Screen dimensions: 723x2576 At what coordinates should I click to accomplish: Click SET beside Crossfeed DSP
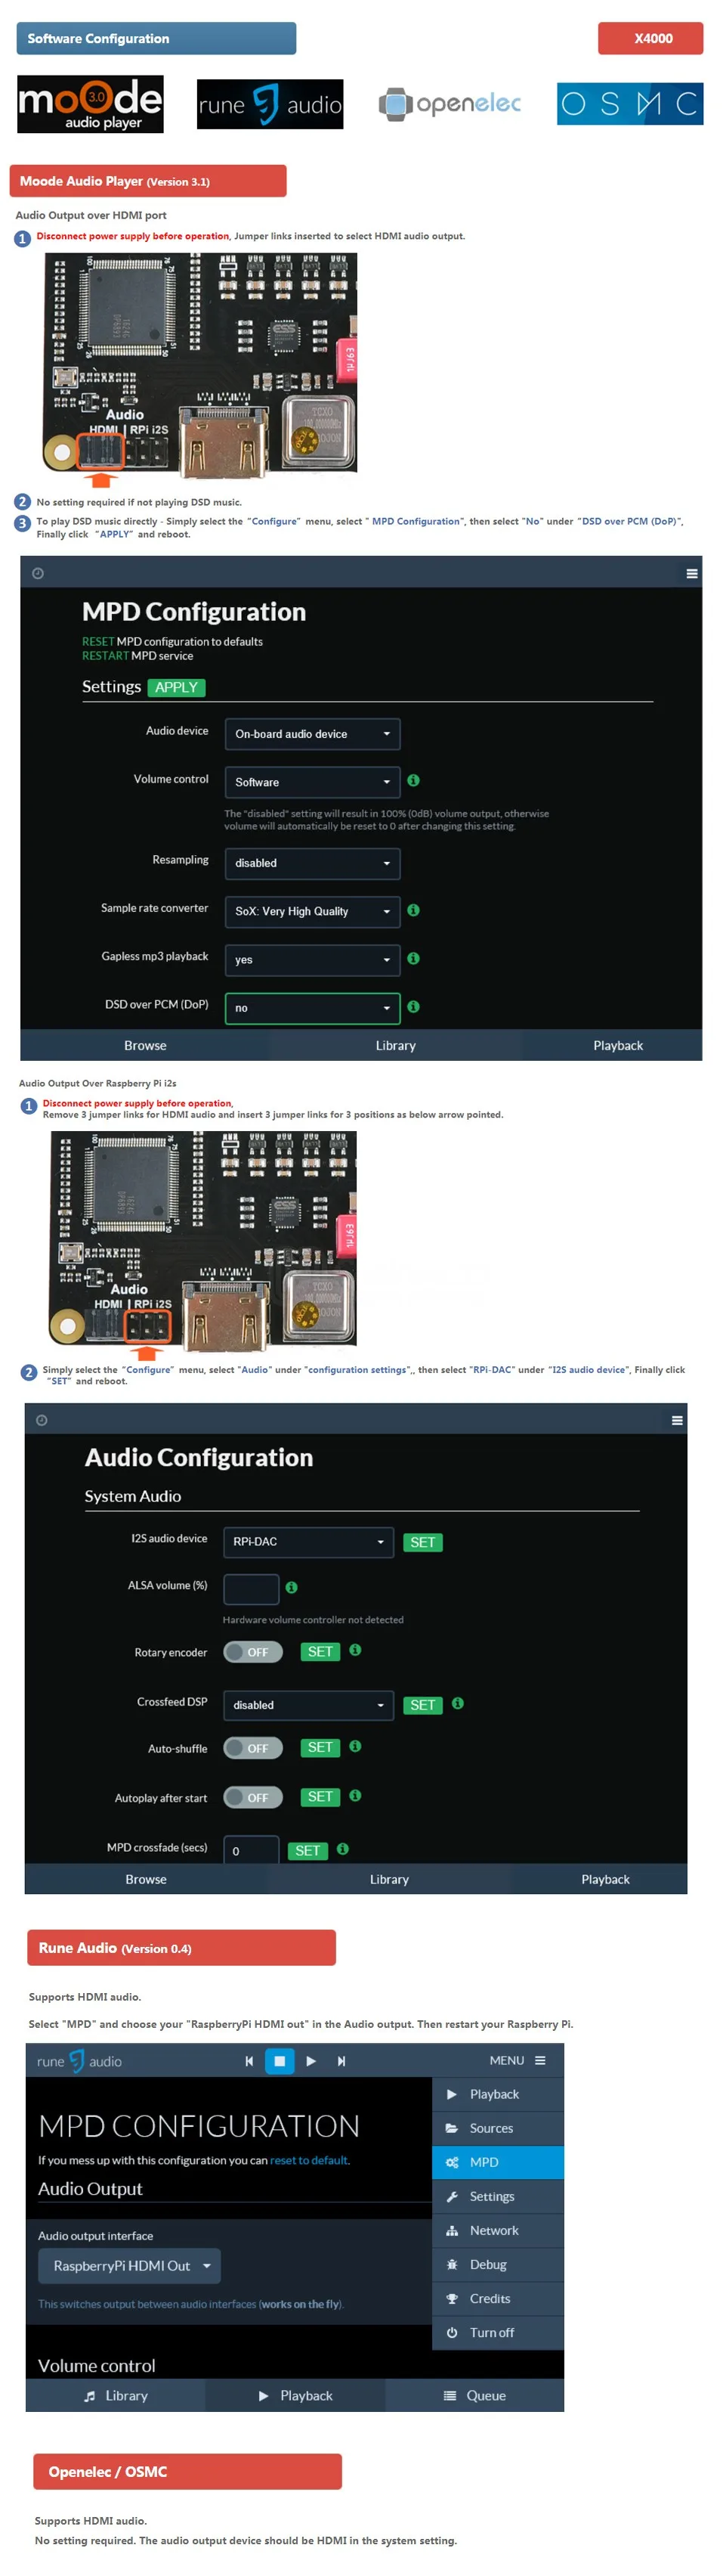pos(422,1705)
